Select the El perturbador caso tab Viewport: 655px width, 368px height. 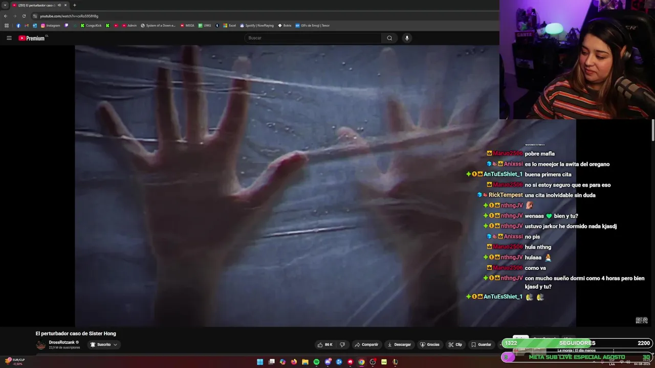[x=37, y=5]
